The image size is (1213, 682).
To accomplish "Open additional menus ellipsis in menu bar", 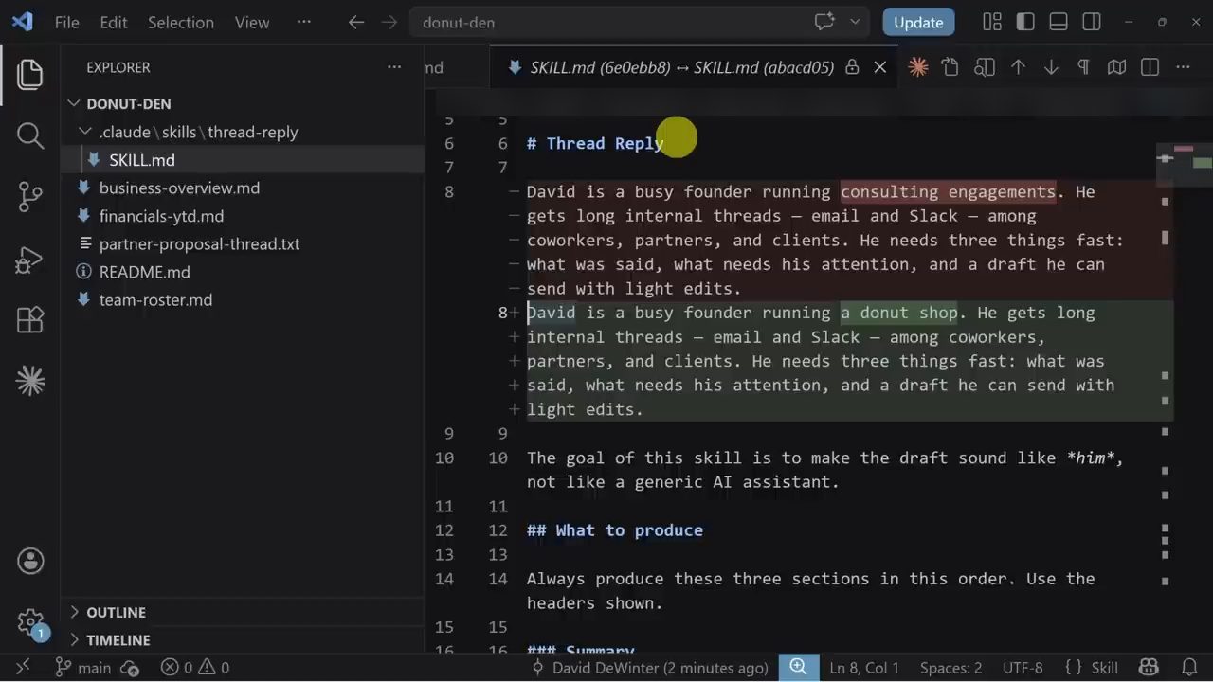I will pos(303,22).
